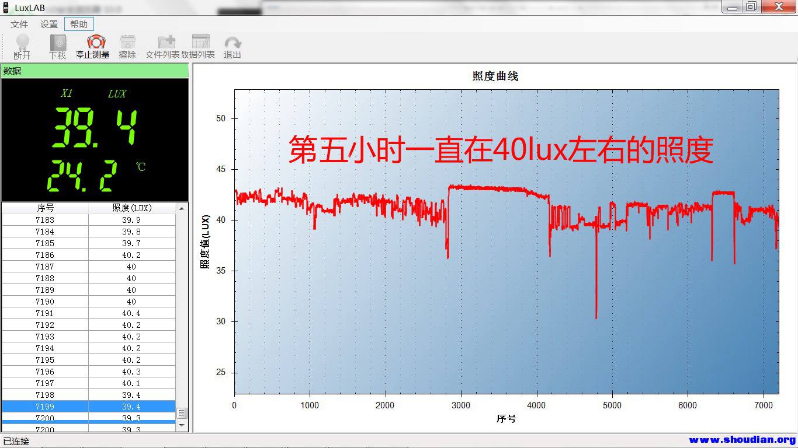Select row with 序号 7192
798x448 pixels.
coord(89,325)
